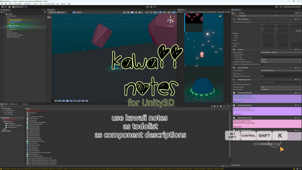Viewport: 302px width, 170px height.
Task: Enable the Pixel Perfect checkbox
Action: coord(261,55)
